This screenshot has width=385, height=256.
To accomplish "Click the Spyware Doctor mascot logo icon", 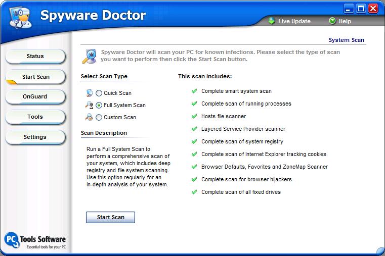I will [x=21, y=18].
